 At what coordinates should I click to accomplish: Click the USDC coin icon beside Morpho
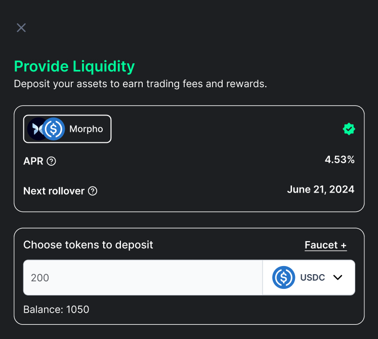[54, 129]
